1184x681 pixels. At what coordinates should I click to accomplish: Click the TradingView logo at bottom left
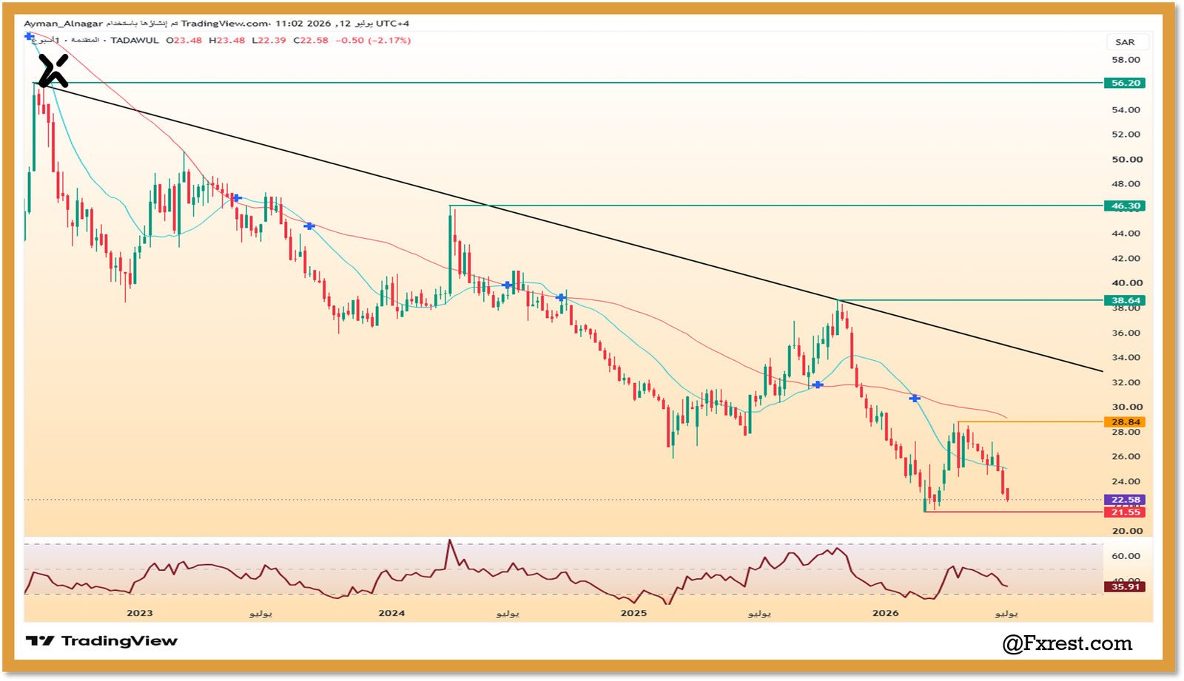(x=101, y=641)
